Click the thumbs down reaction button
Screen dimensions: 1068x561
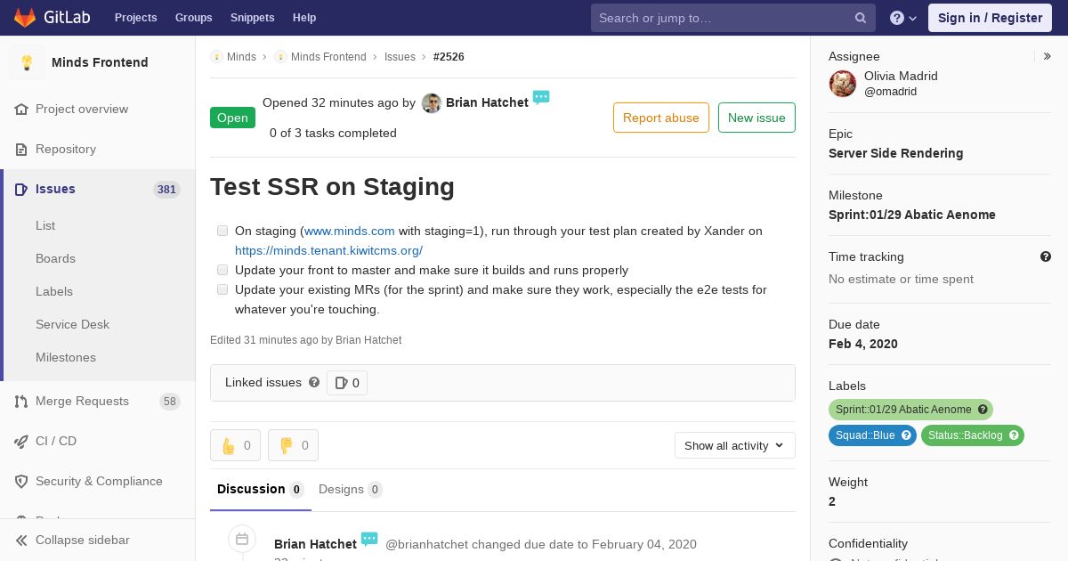[293, 445]
